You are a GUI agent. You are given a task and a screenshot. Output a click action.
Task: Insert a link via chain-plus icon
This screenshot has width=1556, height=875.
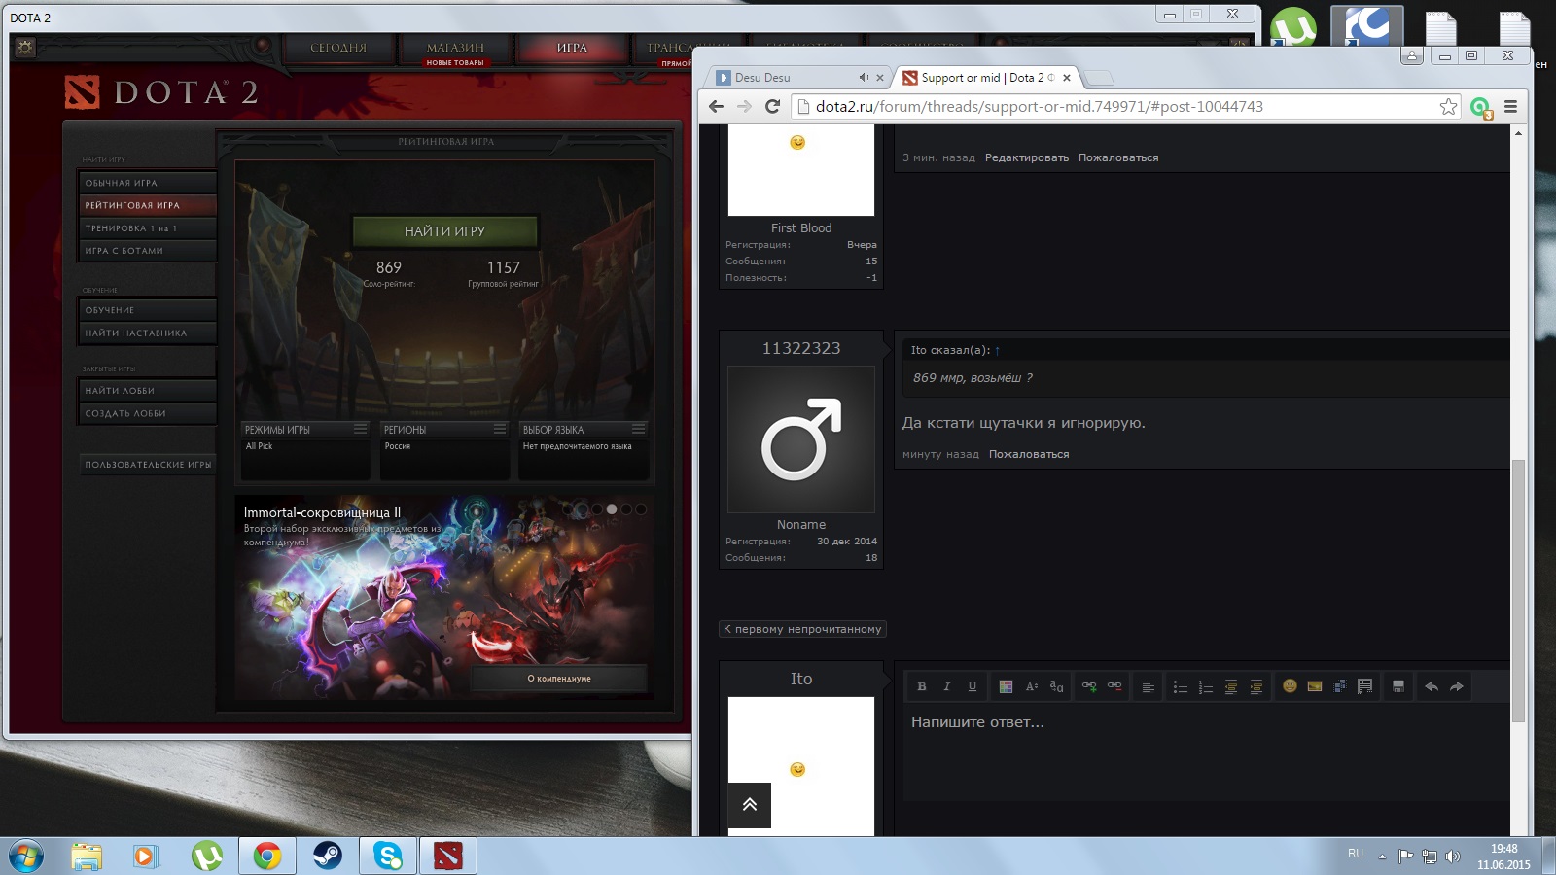(x=1089, y=686)
